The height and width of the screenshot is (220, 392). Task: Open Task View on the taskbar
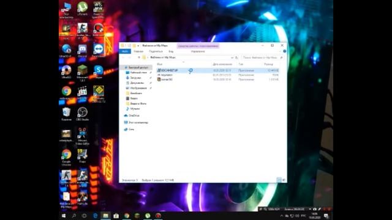[85, 216]
